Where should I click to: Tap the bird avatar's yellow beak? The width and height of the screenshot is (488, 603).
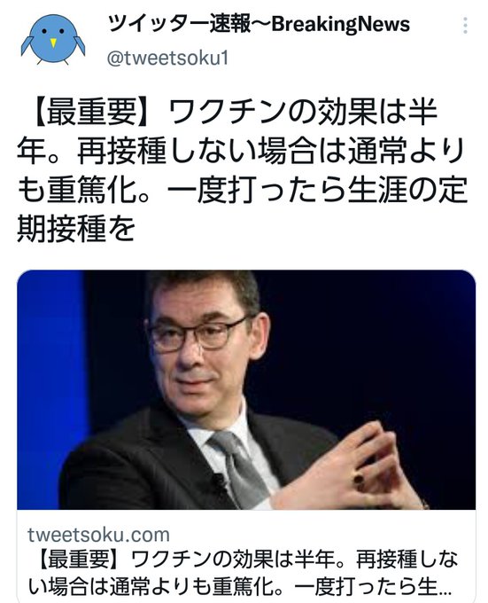pos(53,43)
